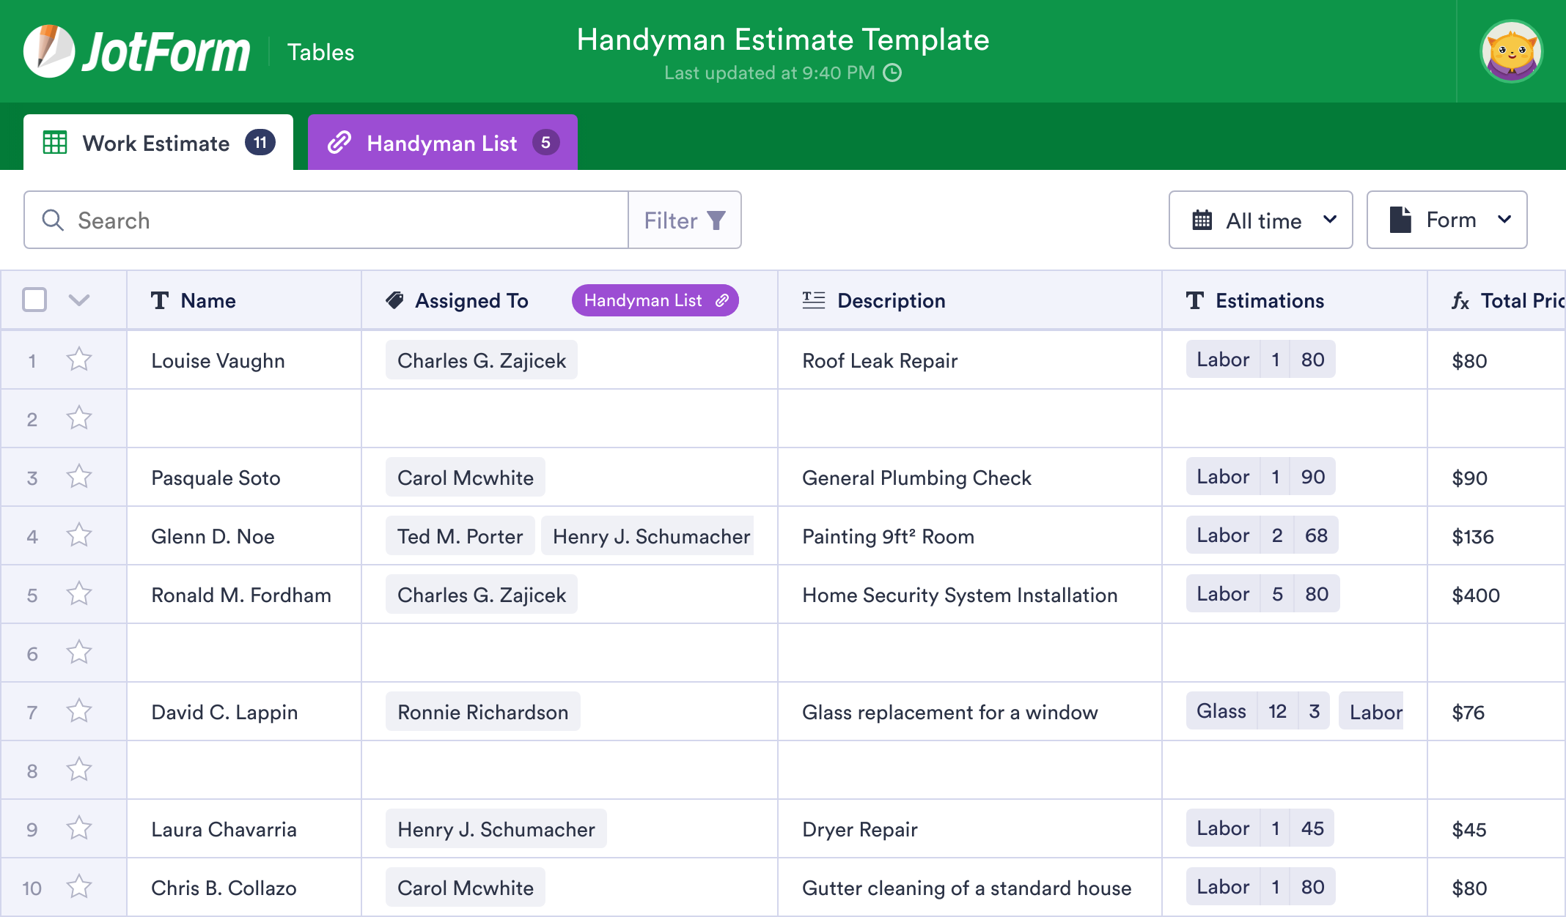1566x917 pixels.
Task: Star the Glenn D. Noe row
Action: [79, 535]
